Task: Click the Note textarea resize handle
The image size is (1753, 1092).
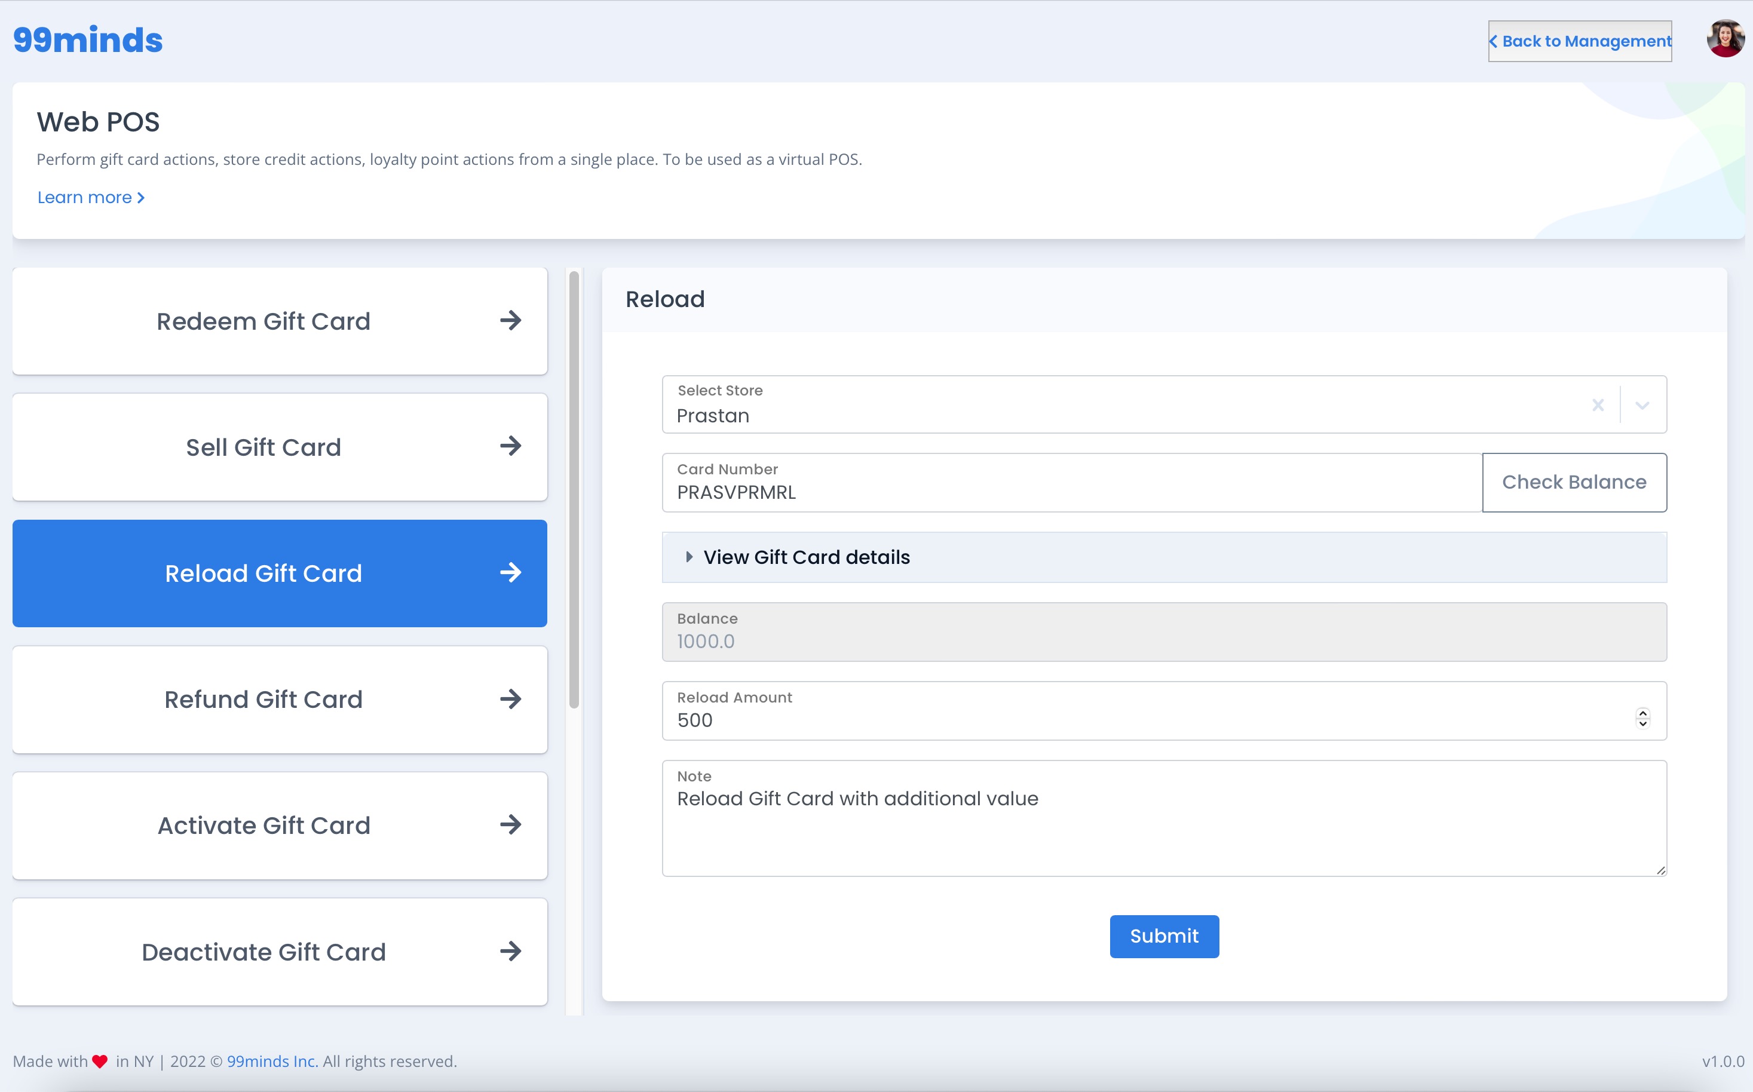Action: pyautogui.click(x=1660, y=870)
